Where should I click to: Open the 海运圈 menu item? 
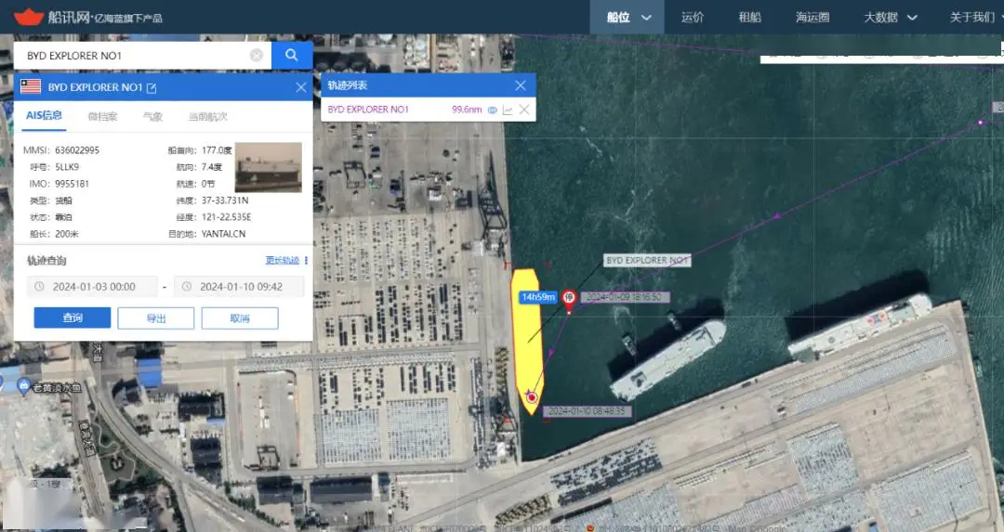click(812, 18)
